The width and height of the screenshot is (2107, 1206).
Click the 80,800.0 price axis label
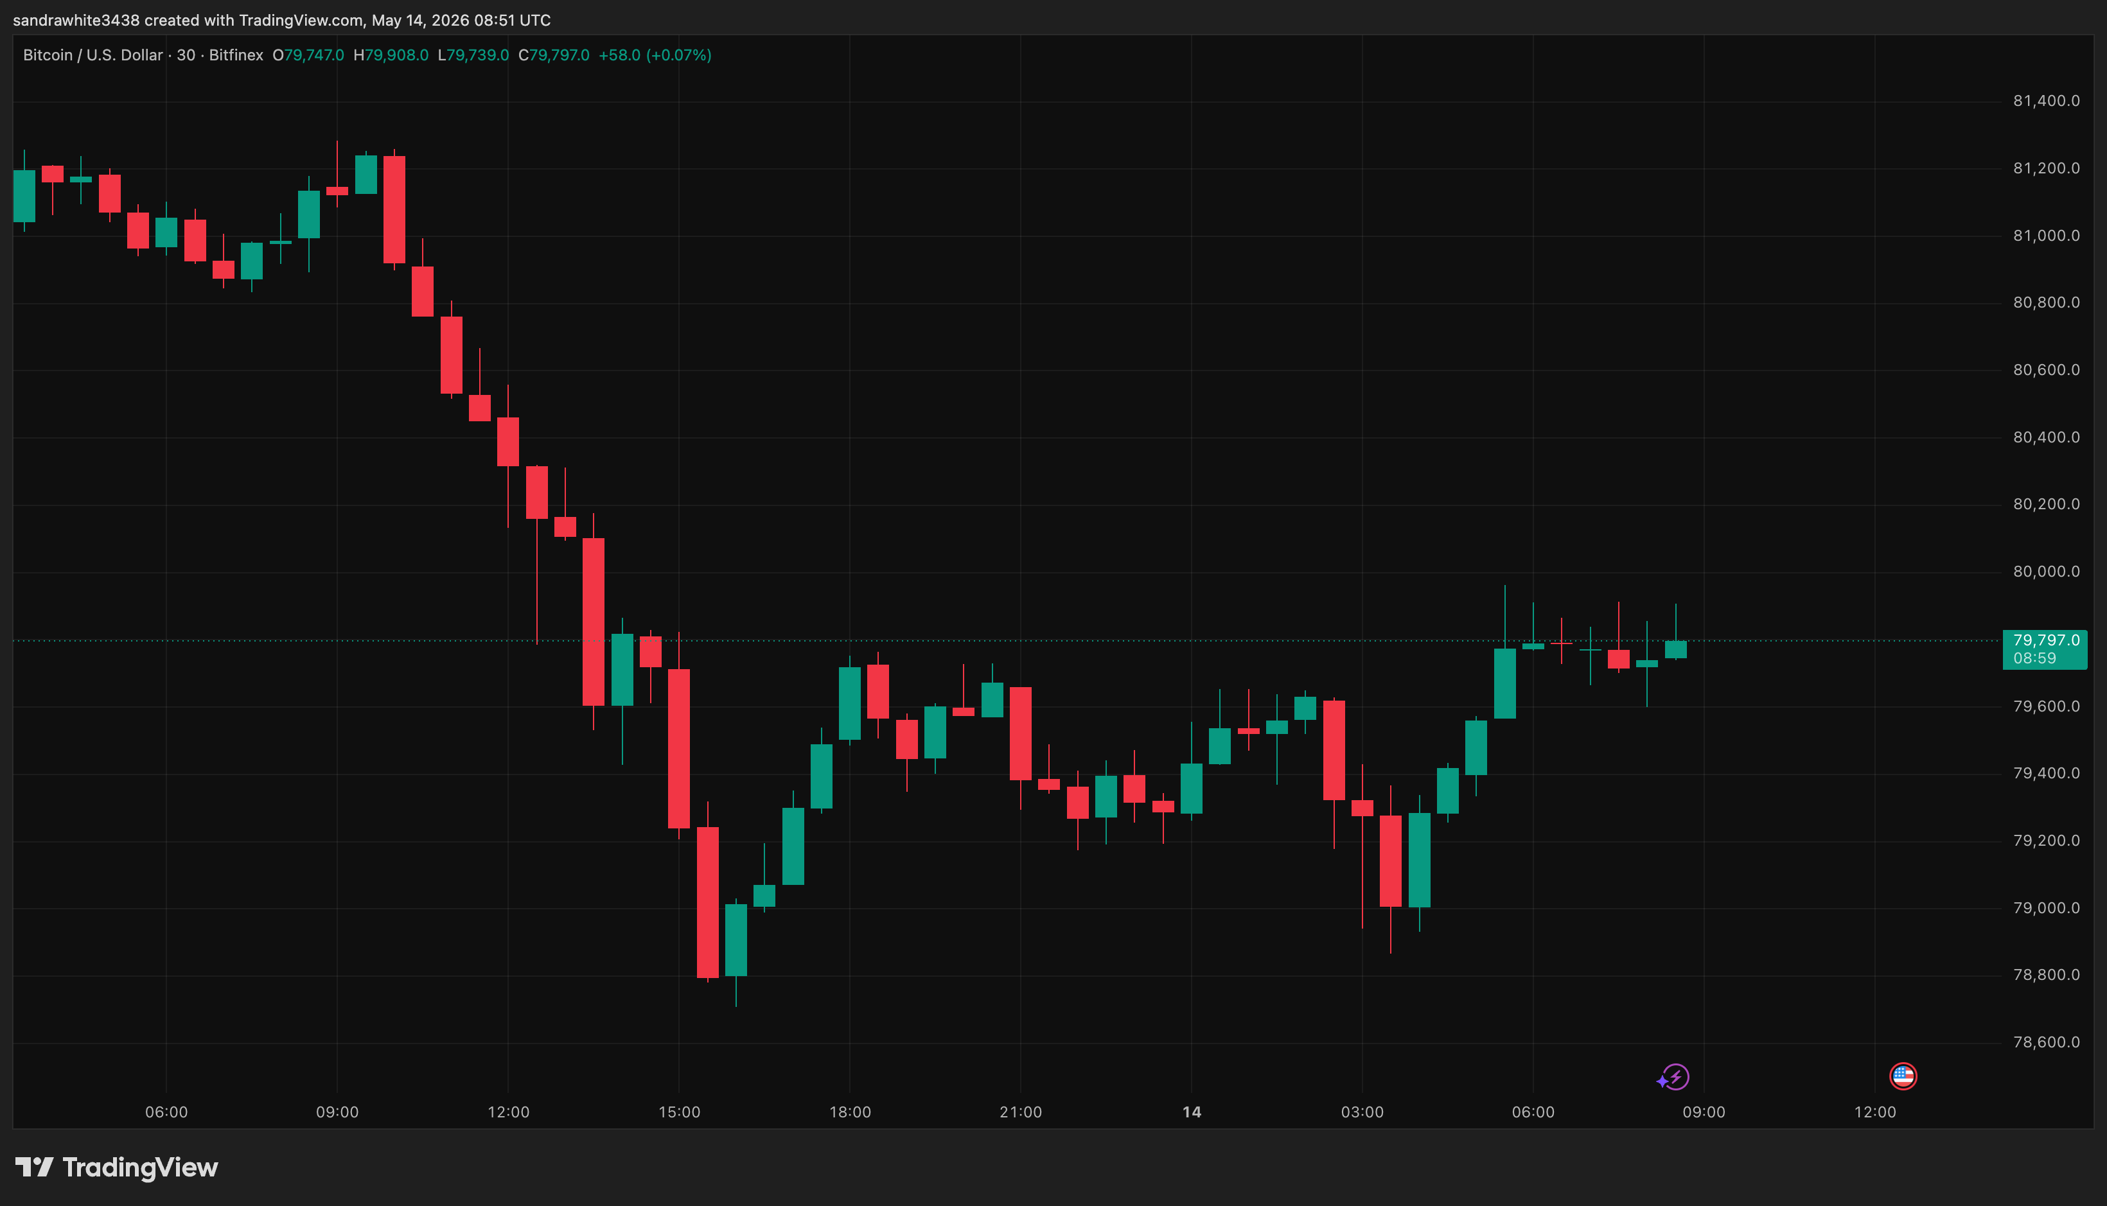tap(2047, 302)
